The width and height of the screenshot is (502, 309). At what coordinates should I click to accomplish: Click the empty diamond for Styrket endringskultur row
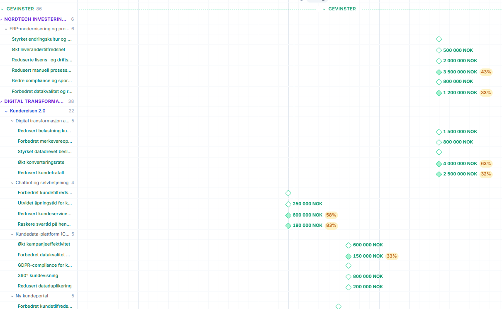pos(439,39)
